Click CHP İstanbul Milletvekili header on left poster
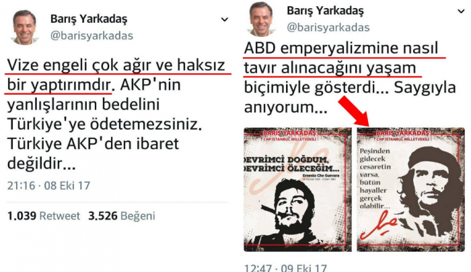This screenshot has width=471, height=272. [288, 140]
